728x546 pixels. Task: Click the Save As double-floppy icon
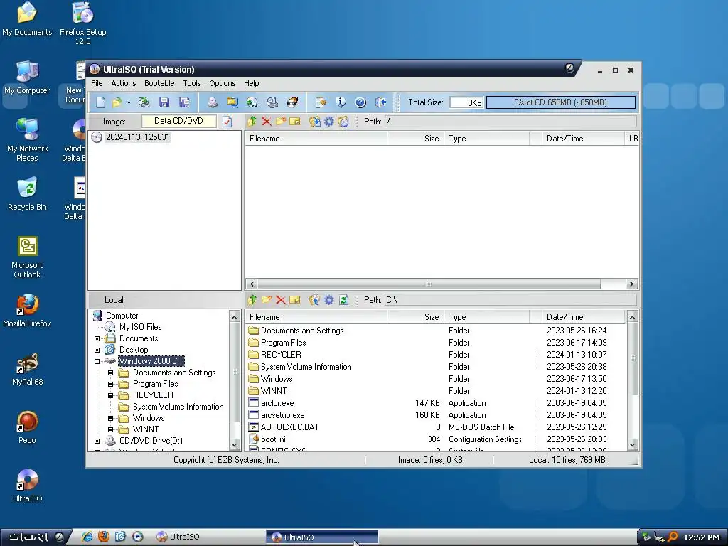coord(184,102)
